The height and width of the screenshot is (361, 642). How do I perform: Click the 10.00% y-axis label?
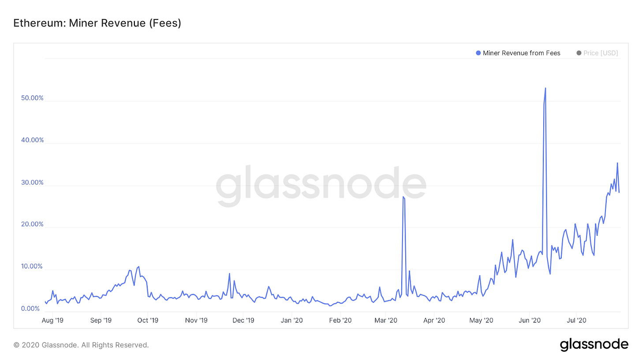point(32,267)
